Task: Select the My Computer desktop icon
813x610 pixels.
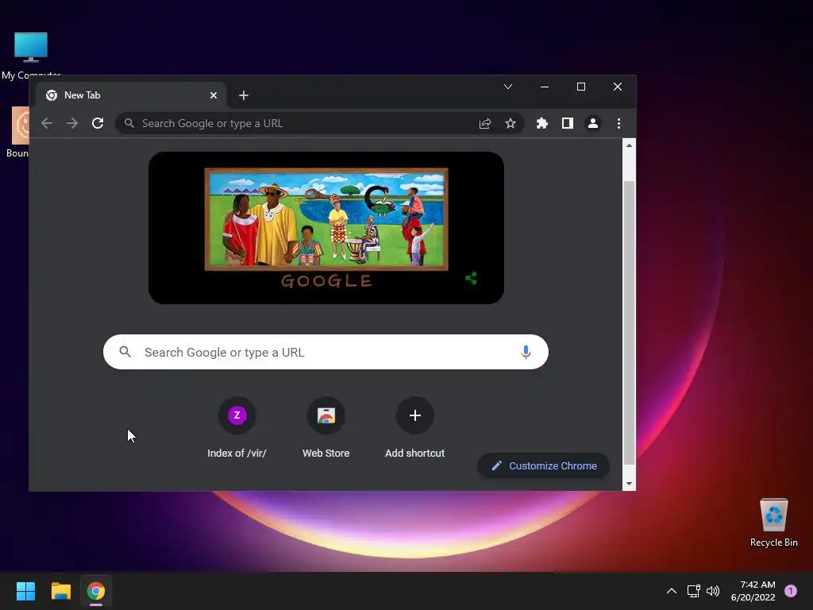Action: coord(31,56)
